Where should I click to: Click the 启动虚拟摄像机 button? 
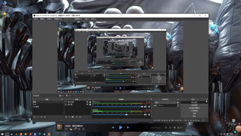point(194,108)
